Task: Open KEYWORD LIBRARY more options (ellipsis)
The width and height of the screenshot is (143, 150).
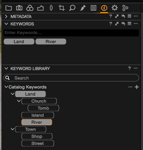Action: [x=136, y=68]
